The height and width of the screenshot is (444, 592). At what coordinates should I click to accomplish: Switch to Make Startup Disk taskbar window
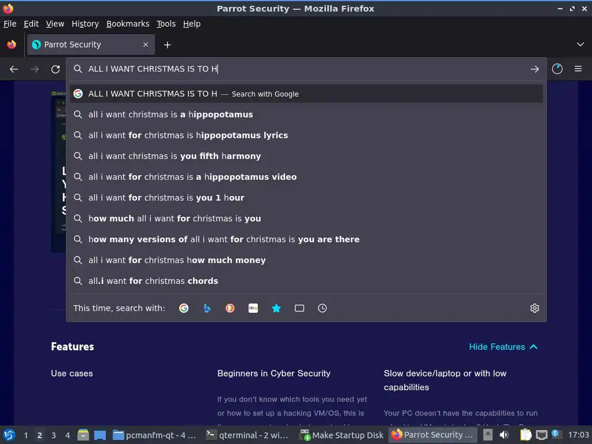tap(341, 435)
